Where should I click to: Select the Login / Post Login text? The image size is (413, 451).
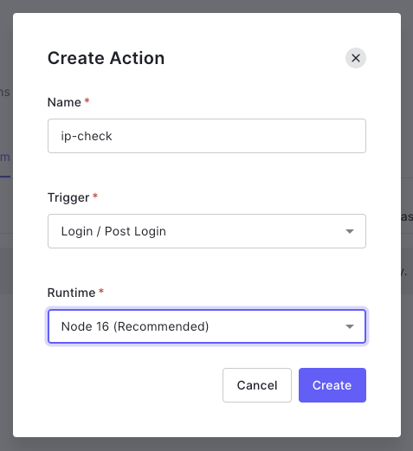[x=113, y=231]
